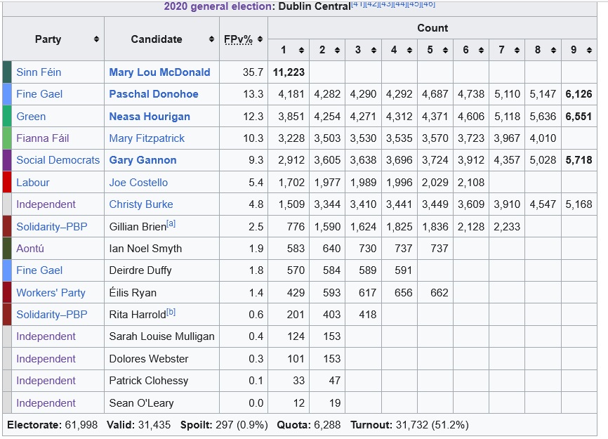Click Sean O'Leary candidate name
The width and height of the screenshot is (608, 439).
(141, 403)
